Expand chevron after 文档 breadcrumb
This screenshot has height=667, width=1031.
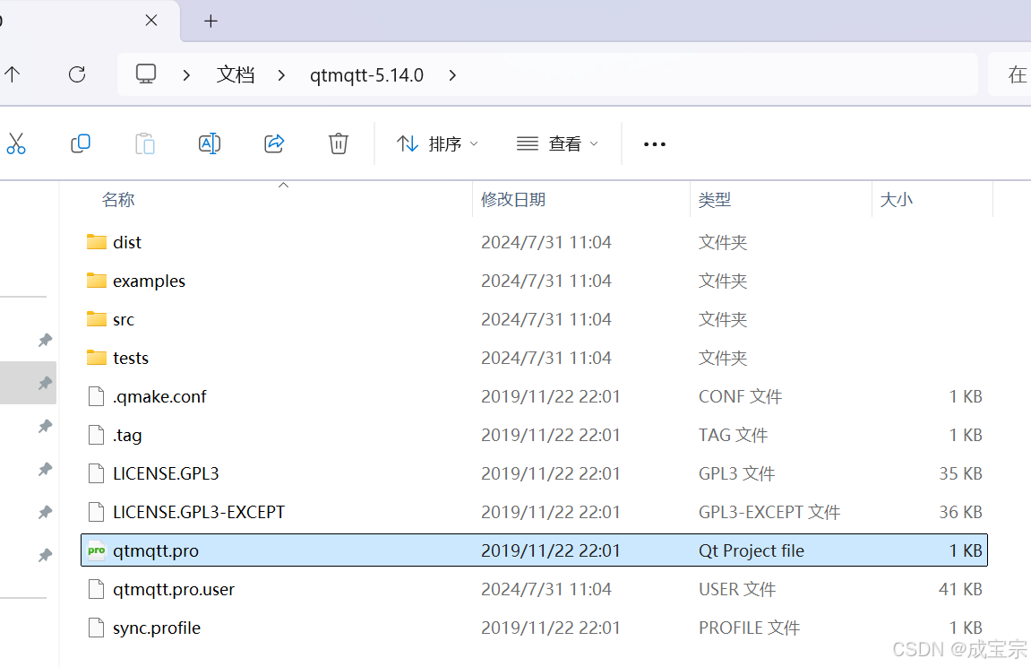(281, 75)
